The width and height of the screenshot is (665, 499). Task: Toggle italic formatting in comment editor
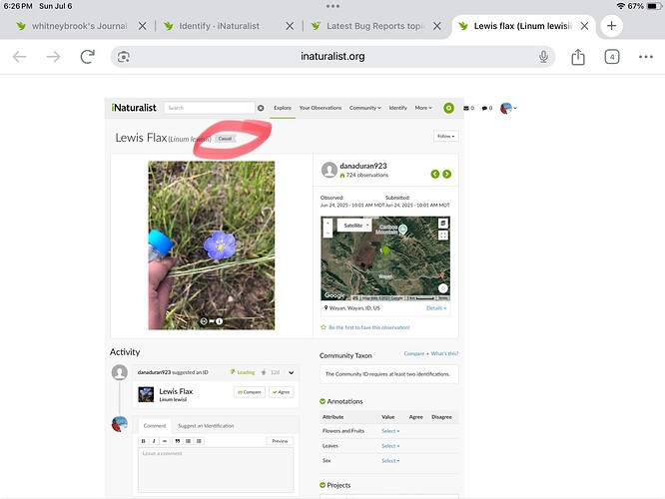click(154, 441)
